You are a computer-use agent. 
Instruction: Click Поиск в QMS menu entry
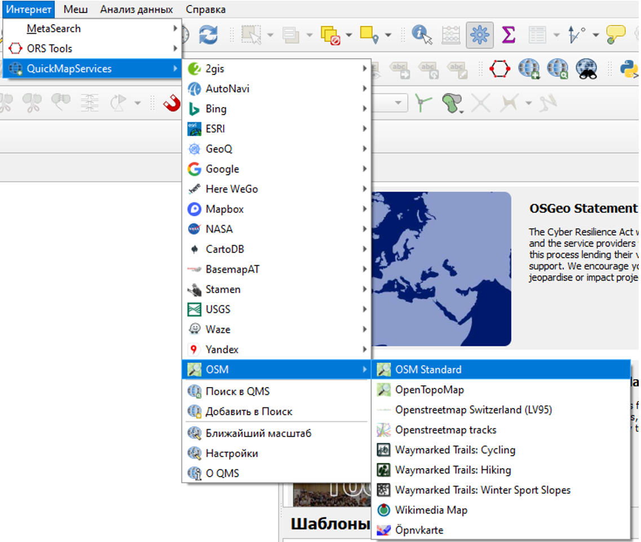237,392
